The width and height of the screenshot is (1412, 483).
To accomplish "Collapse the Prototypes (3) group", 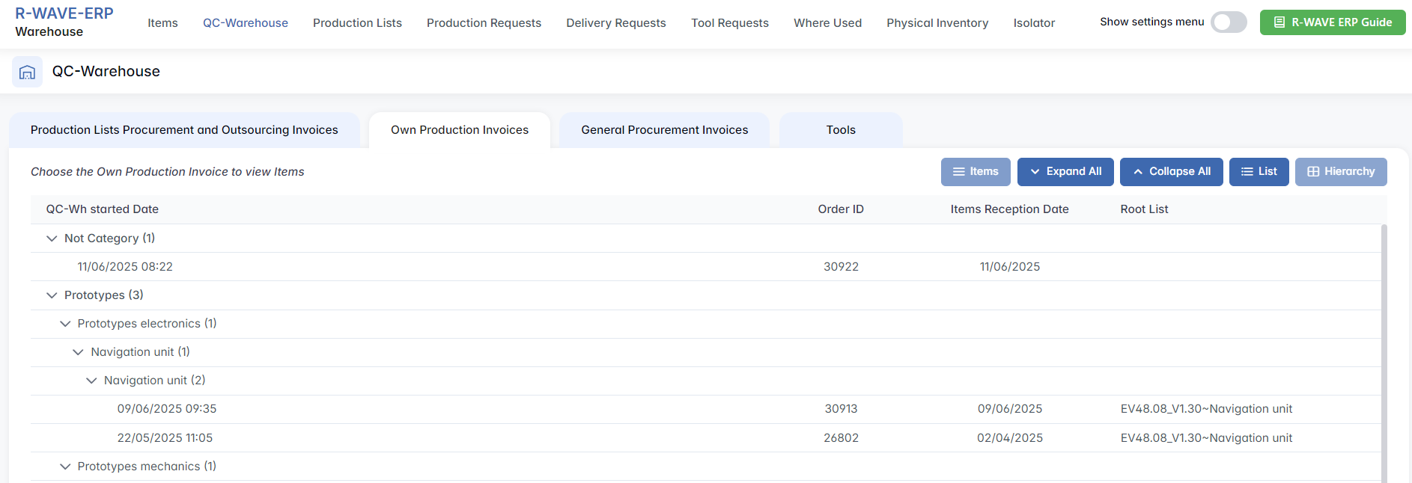I will pyautogui.click(x=52, y=295).
